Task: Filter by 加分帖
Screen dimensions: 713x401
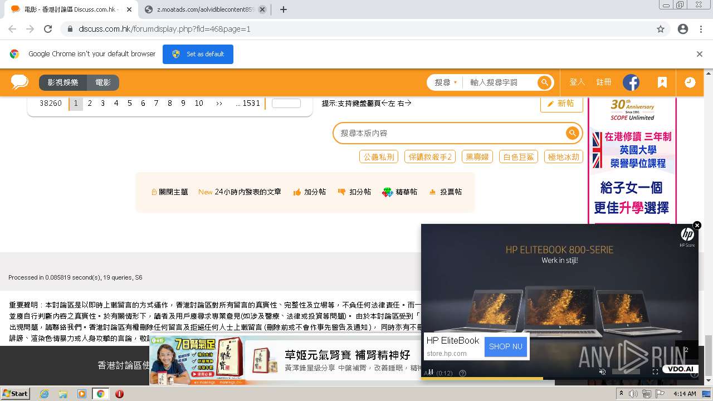Action: (310, 192)
